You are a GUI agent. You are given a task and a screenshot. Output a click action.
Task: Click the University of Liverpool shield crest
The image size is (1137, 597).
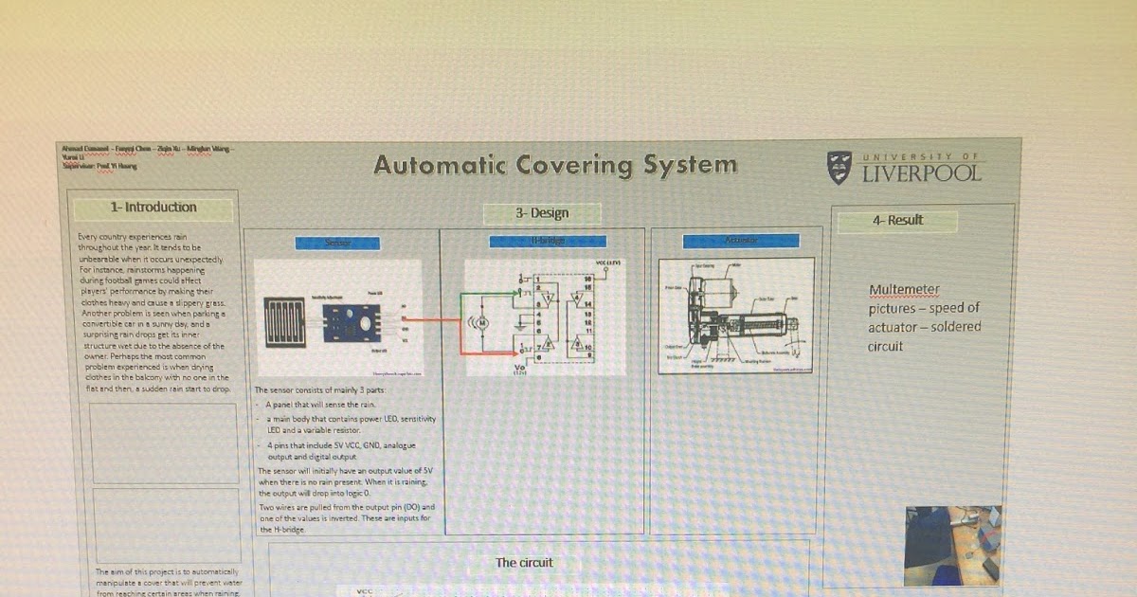pos(839,166)
